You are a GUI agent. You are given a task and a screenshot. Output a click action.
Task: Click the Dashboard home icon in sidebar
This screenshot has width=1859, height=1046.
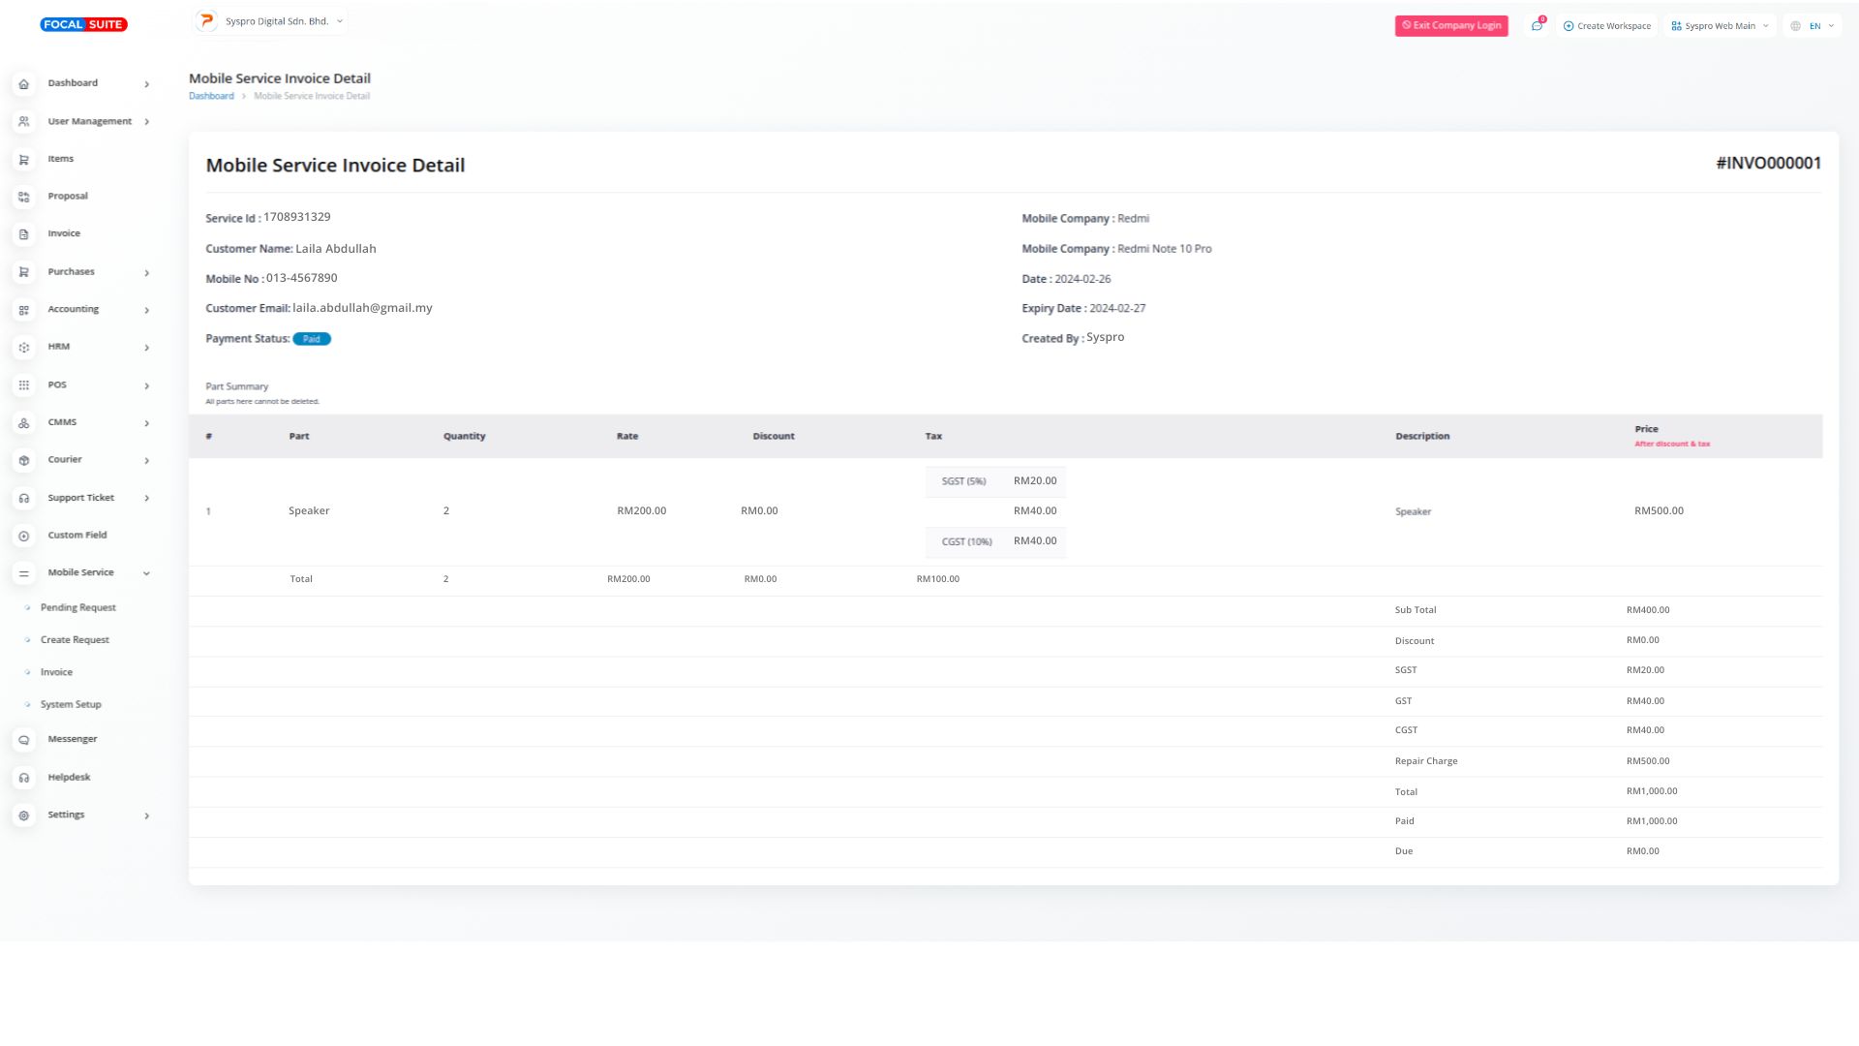[24, 84]
